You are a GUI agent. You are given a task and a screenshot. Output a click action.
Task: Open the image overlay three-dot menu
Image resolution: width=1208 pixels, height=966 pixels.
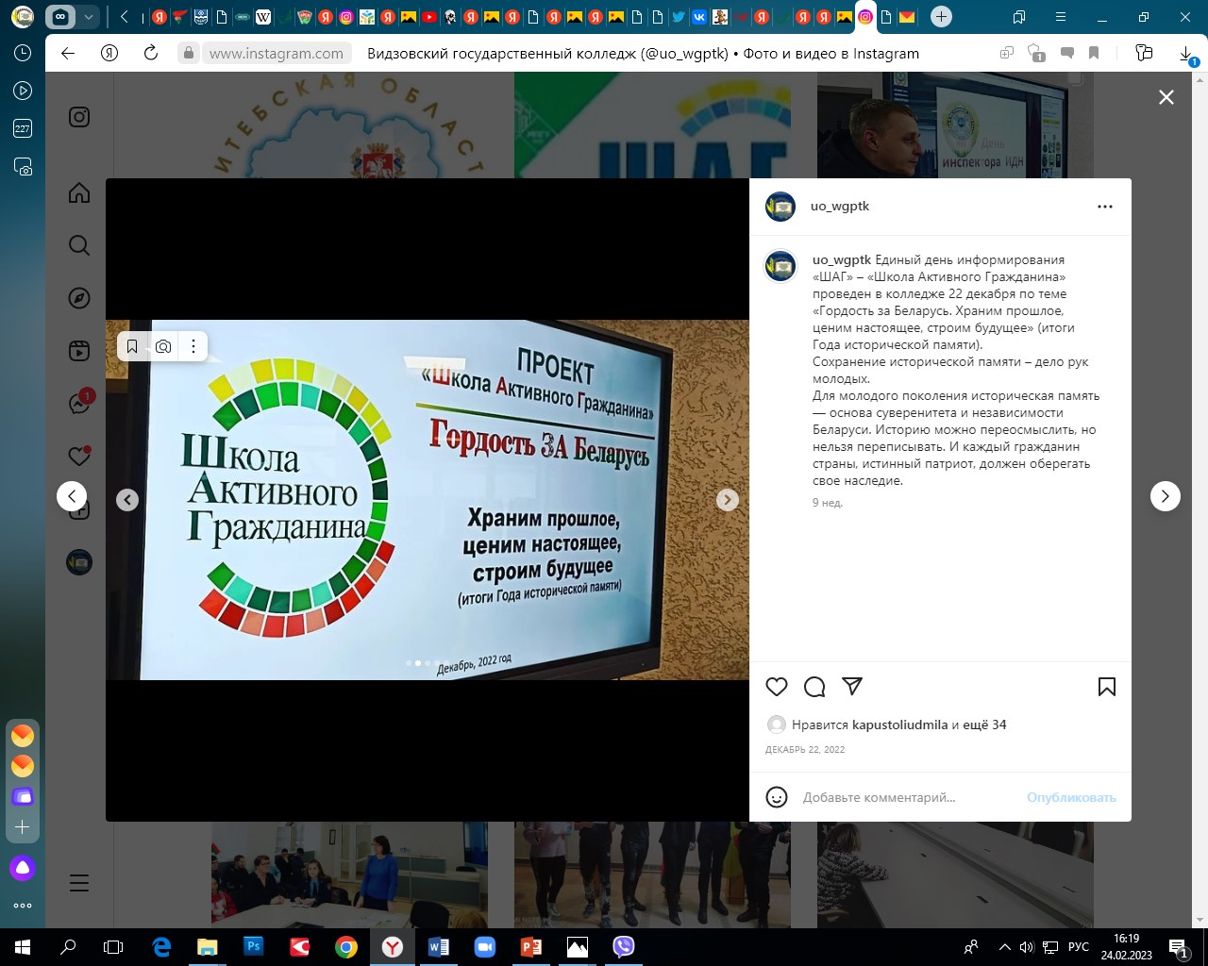tap(193, 346)
